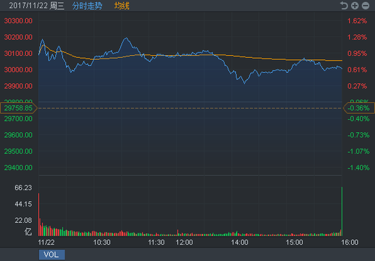375x261 pixels.
Task: Click the -0.73% percent axis label
Action: [x=359, y=135]
